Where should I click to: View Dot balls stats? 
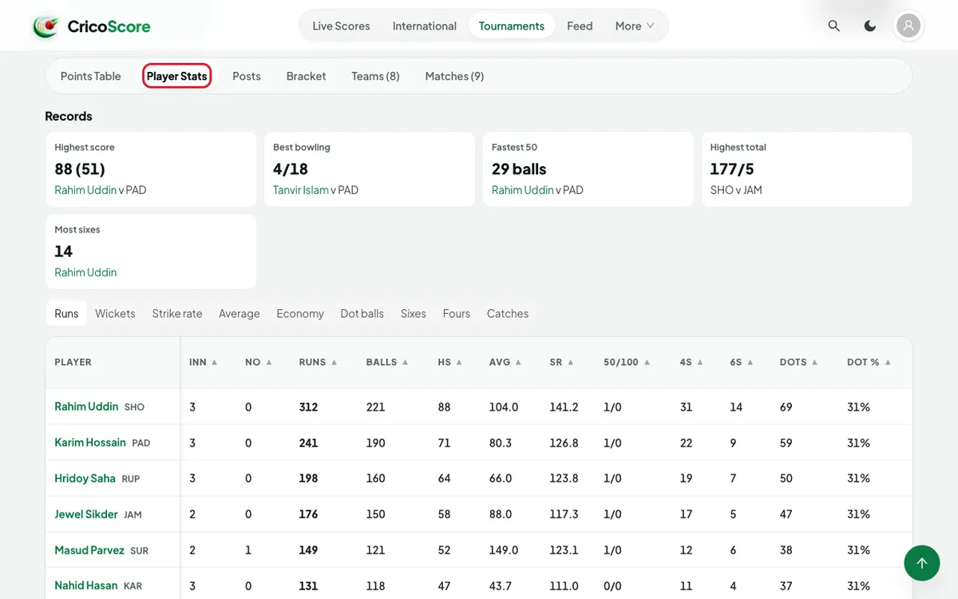[x=362, y=313]
